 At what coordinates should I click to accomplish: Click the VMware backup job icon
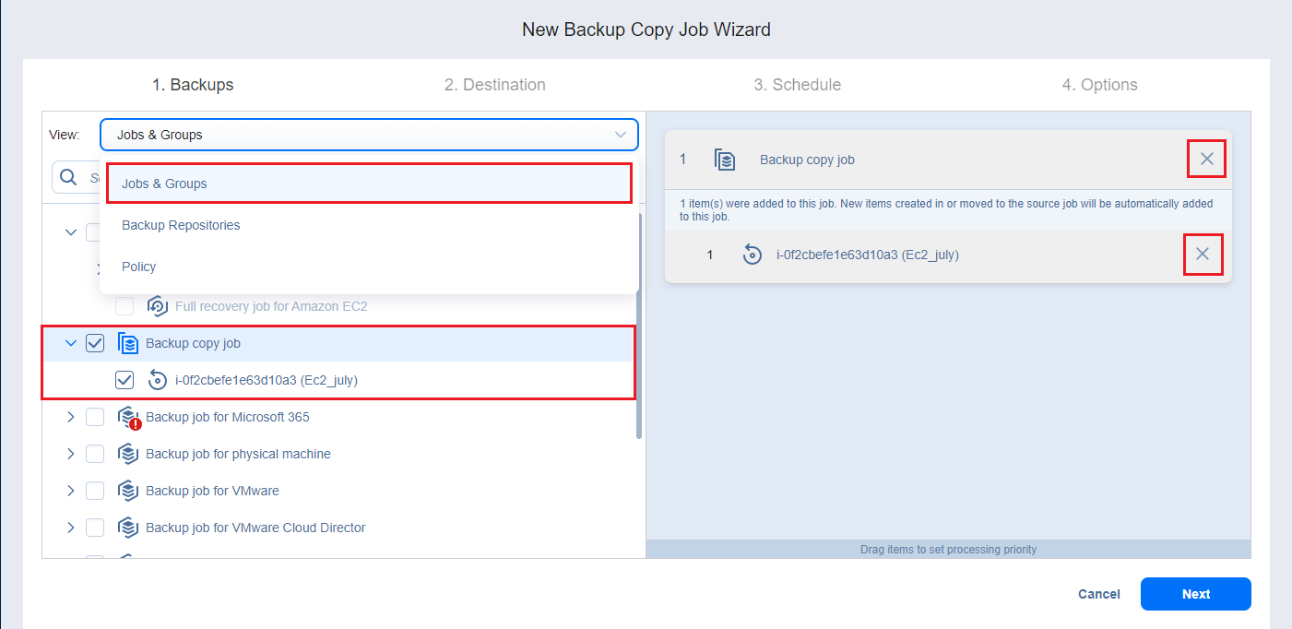128,491
